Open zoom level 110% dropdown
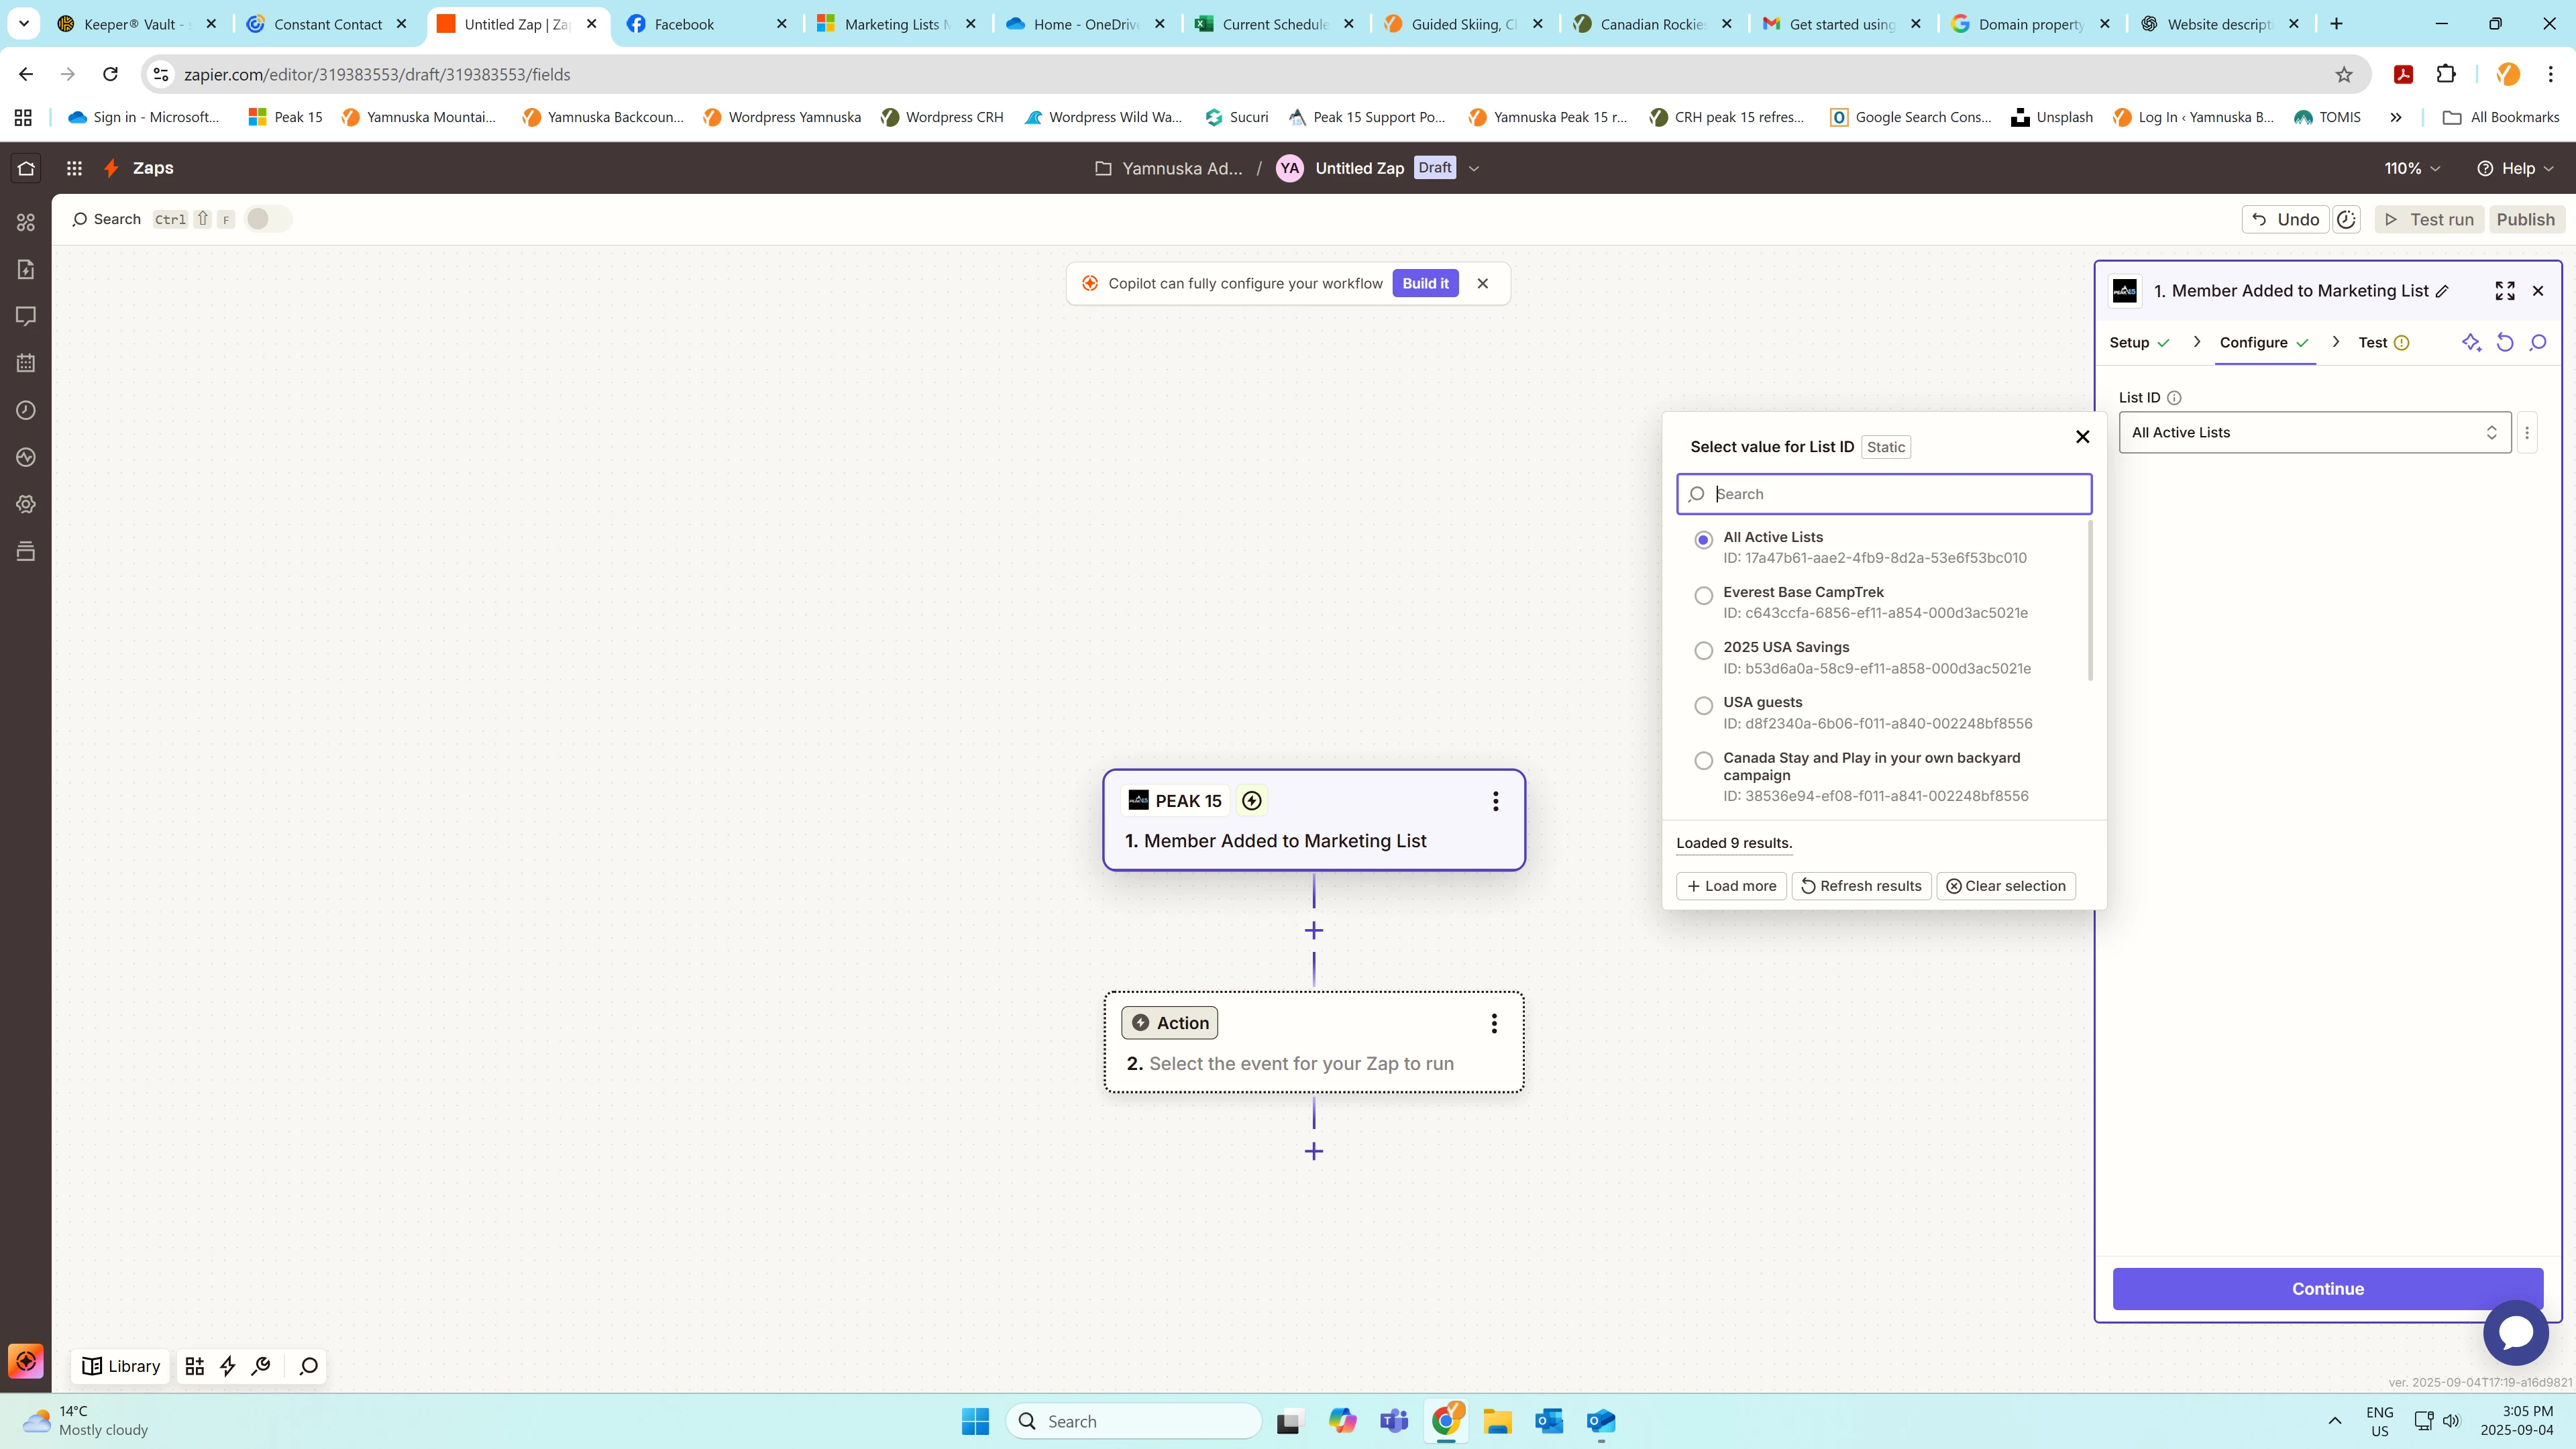 2412,168
